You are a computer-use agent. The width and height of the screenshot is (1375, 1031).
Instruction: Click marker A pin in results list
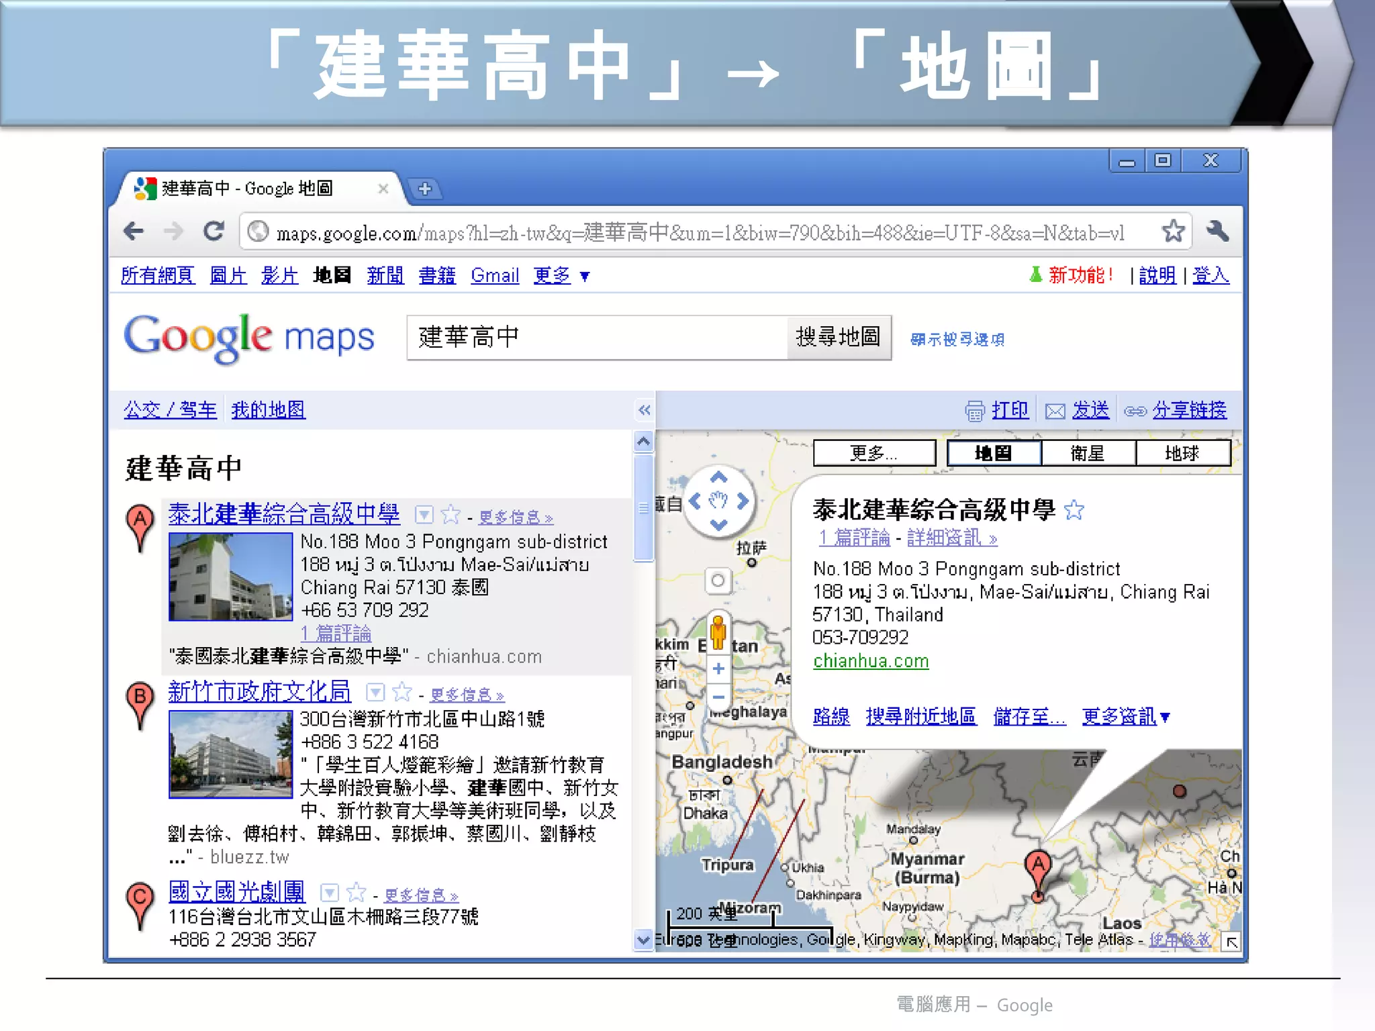(x=140, y=528)
